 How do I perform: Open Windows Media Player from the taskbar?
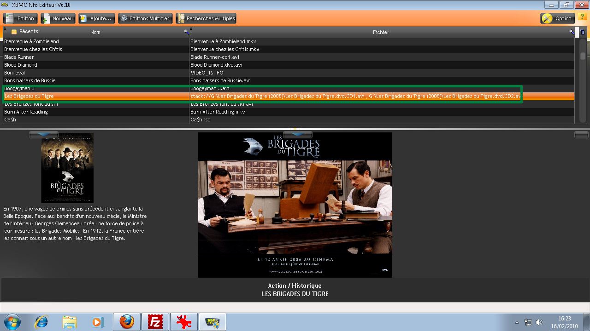(97, 322)
